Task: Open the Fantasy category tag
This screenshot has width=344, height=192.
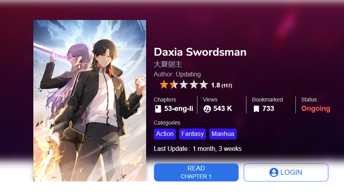Action: pos(192,134)
